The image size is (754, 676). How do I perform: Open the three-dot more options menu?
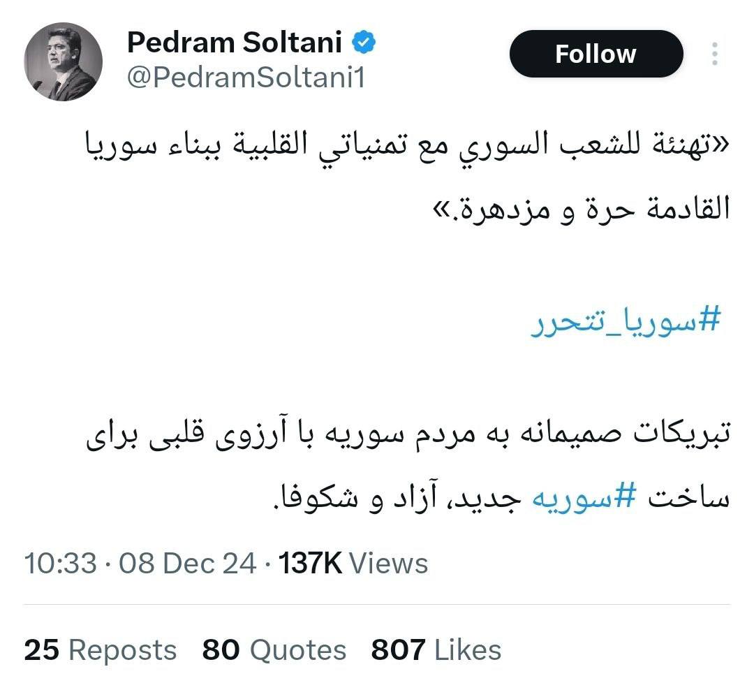click(714, 54)
